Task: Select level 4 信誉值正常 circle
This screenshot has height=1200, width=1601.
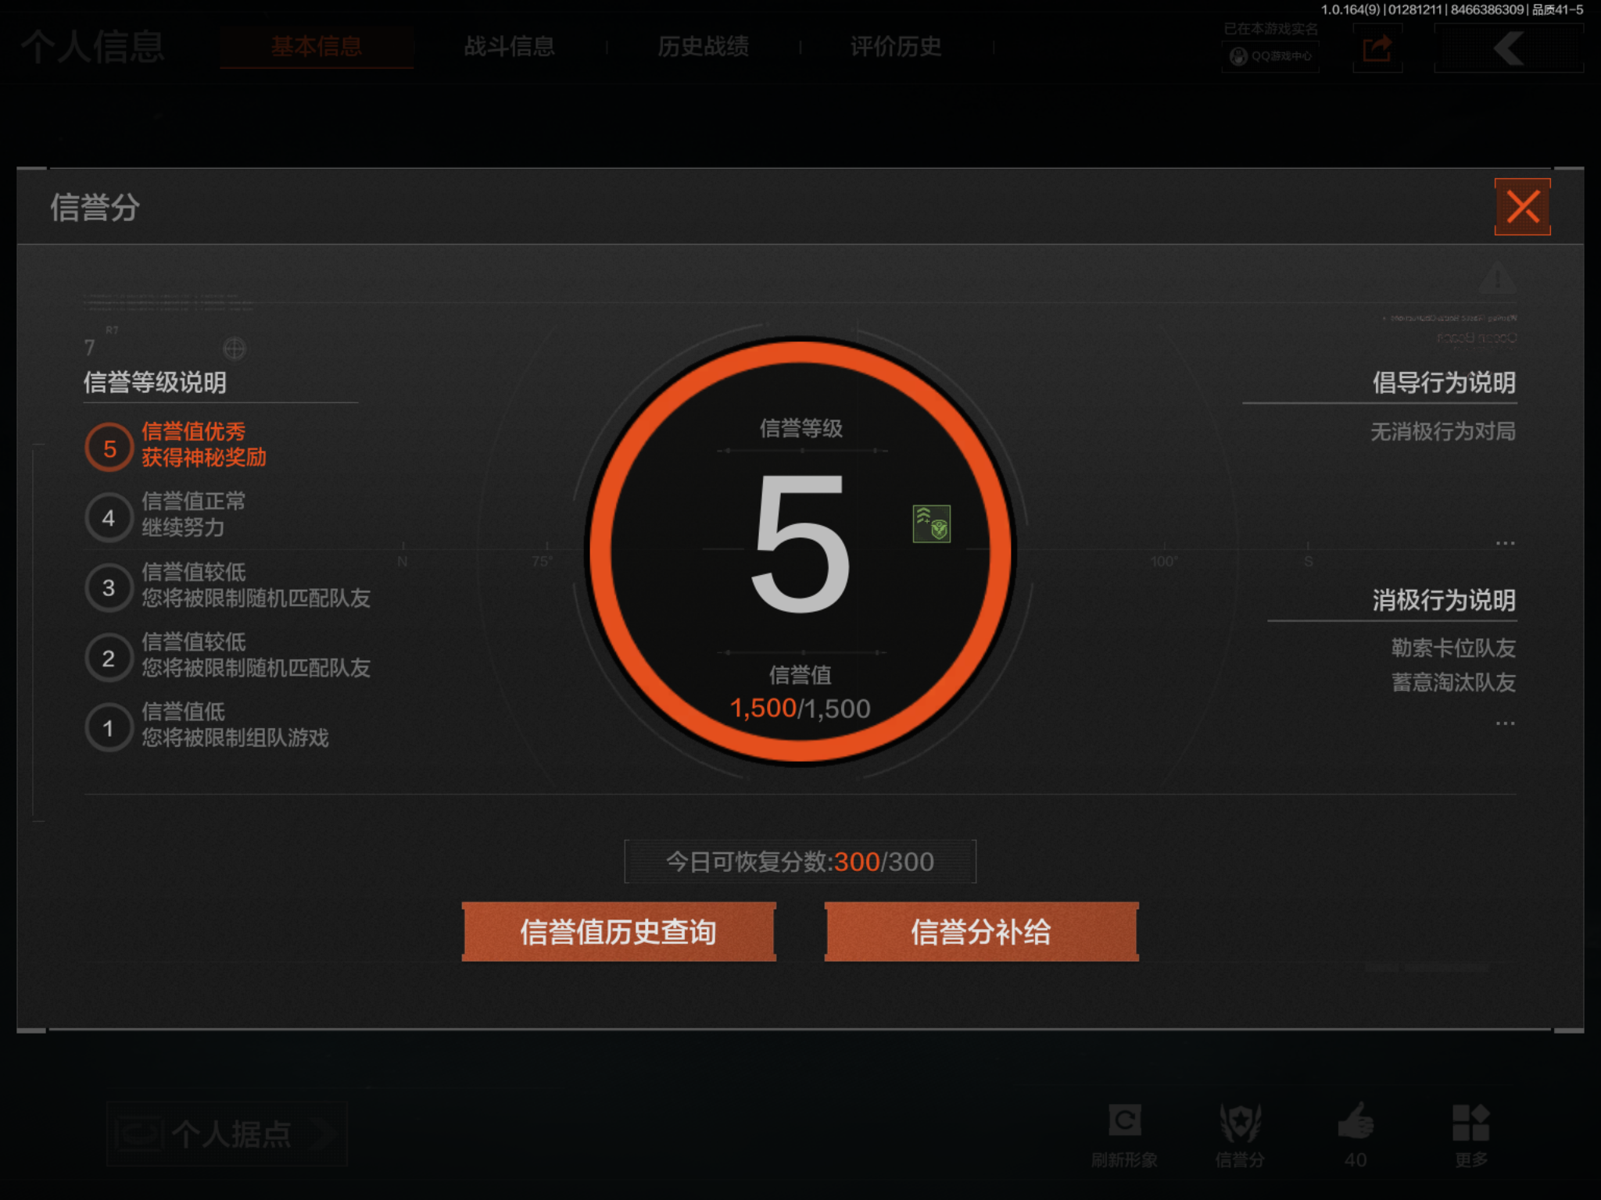Action: (x=109, y=517)
